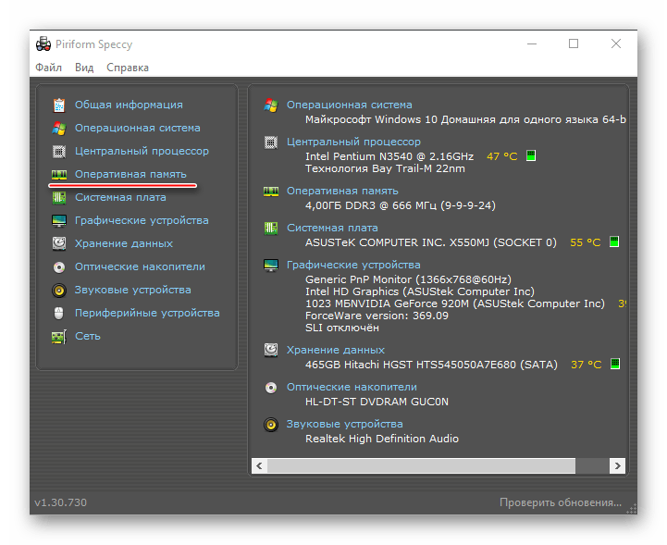The image size is (667, 545).
Task: Click Графические устройства heading in summary
Action: pos(353,265)
